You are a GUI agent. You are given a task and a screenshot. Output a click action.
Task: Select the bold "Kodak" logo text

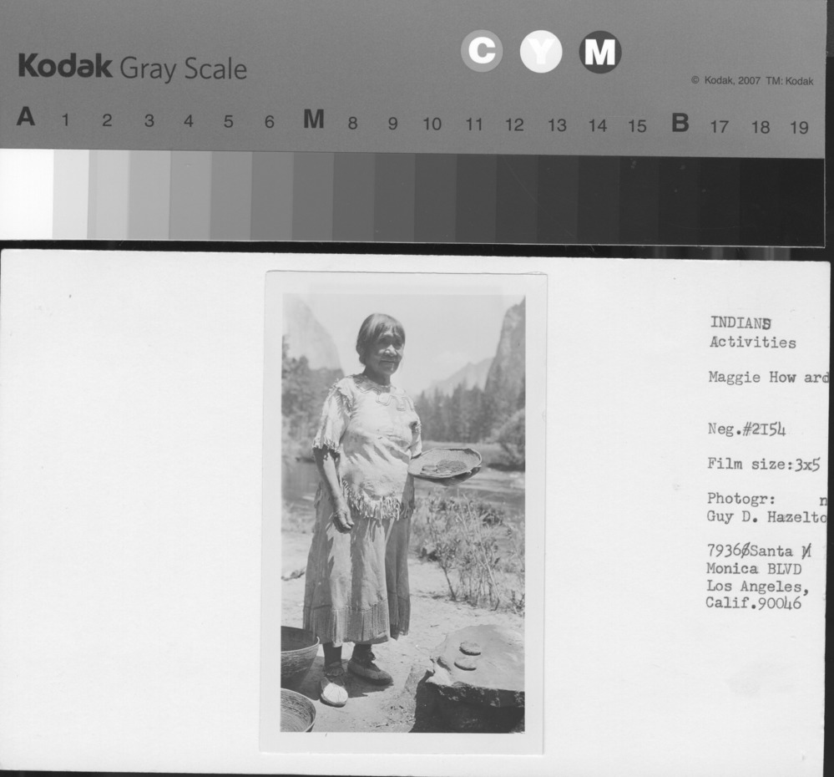(x=64, y=67)
